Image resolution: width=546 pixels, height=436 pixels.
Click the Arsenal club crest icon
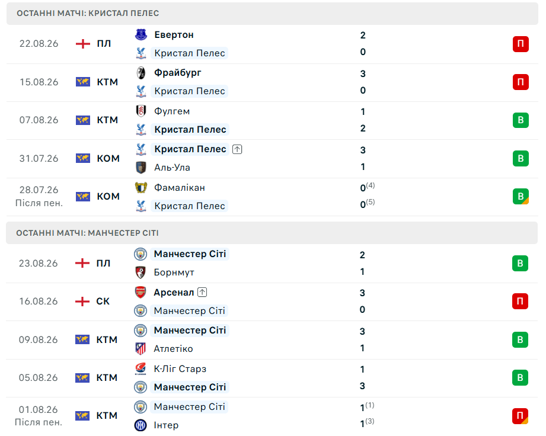tap(141, 292)
